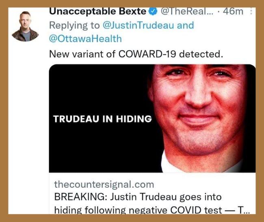The image size is (264, 222).
Task: Open the link preview card image
Action: pos(152,118)
